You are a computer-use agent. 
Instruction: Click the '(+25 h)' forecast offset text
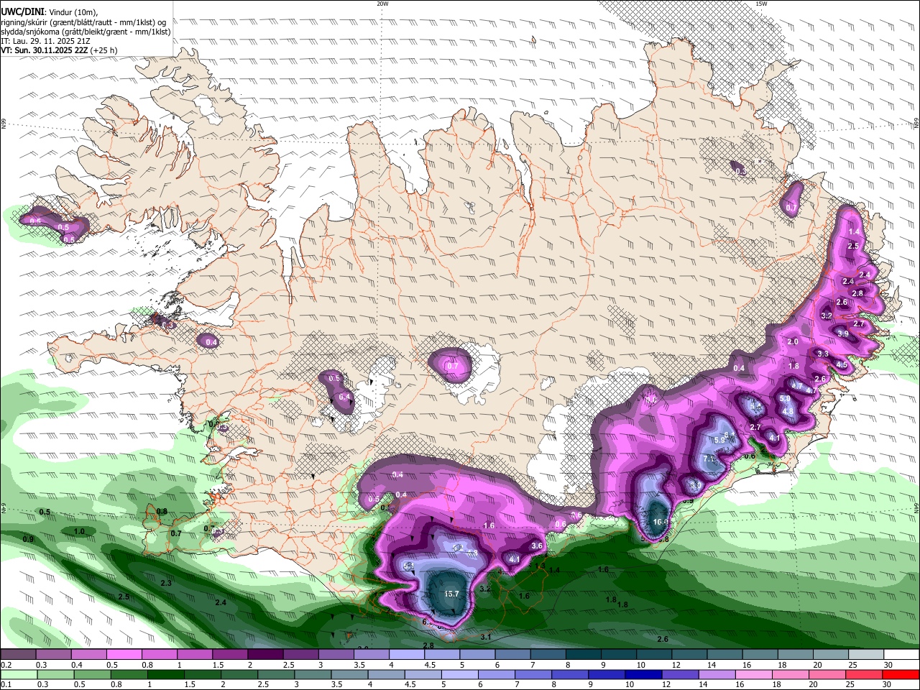pyautogui.click(x=104, y=50)
